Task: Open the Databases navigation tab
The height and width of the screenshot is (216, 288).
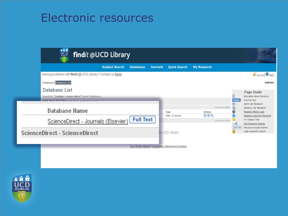Action: pos(137,67)
